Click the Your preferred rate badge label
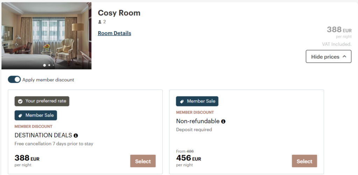 pos(45,101)
